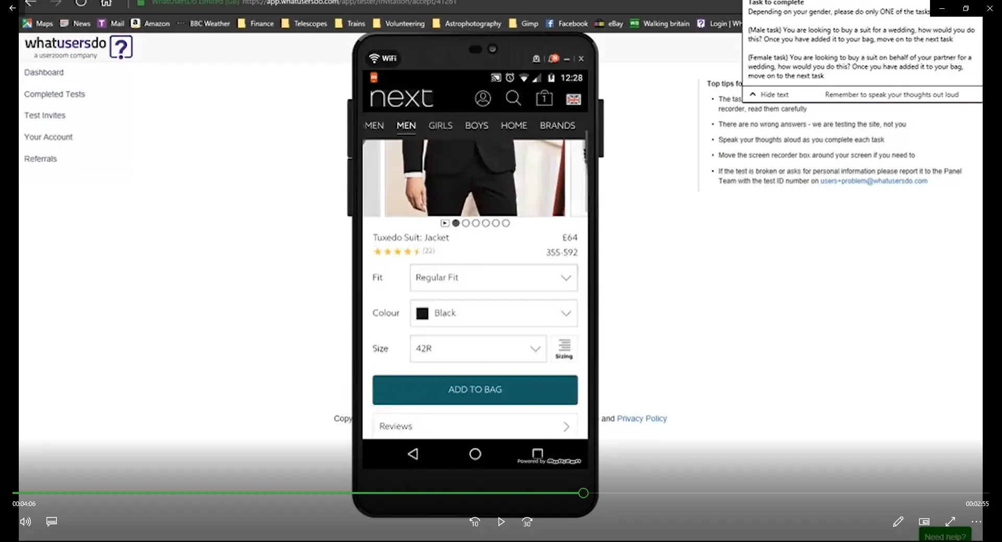Open the Telescopes bookmarks folder
This screenshot has width=1002, height=542.
[304, 23]
